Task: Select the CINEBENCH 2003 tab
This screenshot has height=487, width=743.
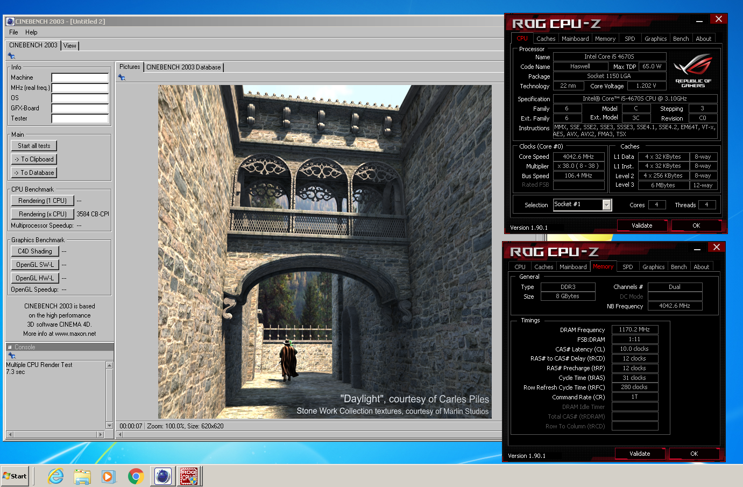Action: 33,45
